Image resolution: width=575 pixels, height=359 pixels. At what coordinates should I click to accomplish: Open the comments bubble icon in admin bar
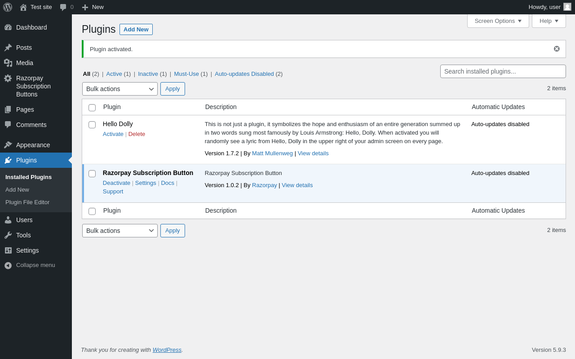tap(63, 7)
